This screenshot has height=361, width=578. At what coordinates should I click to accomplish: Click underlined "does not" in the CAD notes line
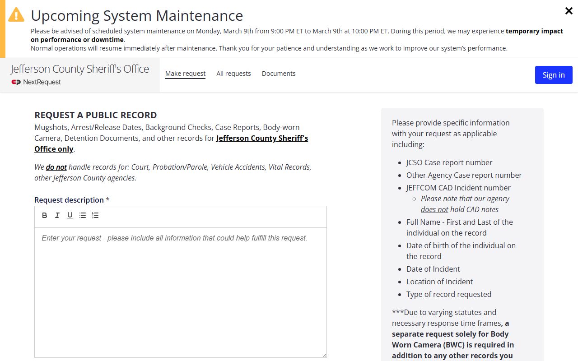[434, 209]
